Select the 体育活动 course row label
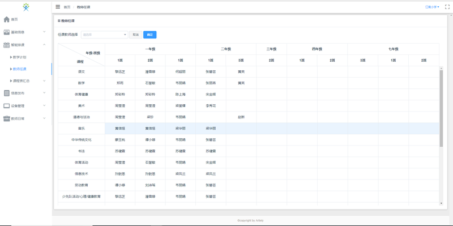The height and width of the screenshot is (226, 453). 82,163
